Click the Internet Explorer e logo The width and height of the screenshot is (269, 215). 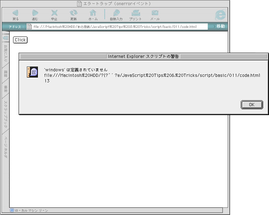(220, 15)
